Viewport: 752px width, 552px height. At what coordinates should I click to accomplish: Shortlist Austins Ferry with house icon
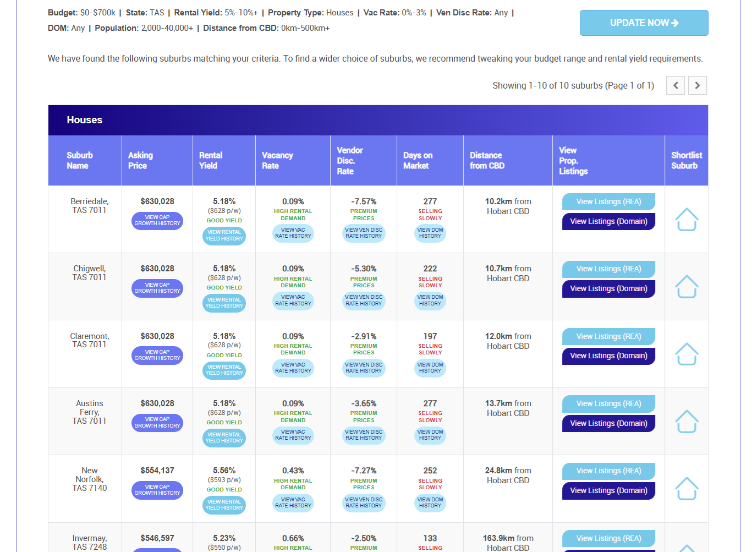click(687, 422)
